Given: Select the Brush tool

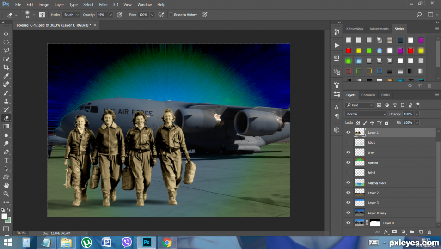Looking at the screenshot, I should pos(6,93).
